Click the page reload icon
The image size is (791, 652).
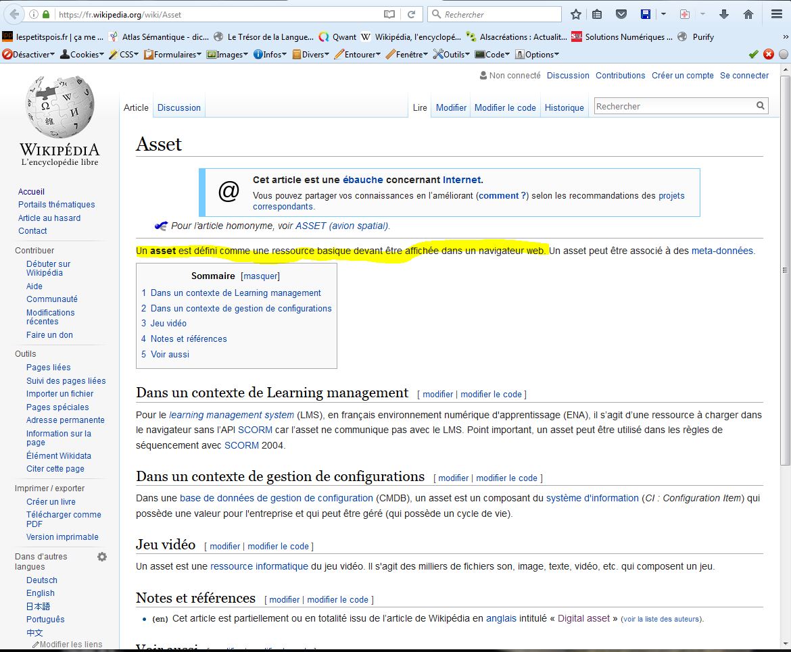[410, 14]
